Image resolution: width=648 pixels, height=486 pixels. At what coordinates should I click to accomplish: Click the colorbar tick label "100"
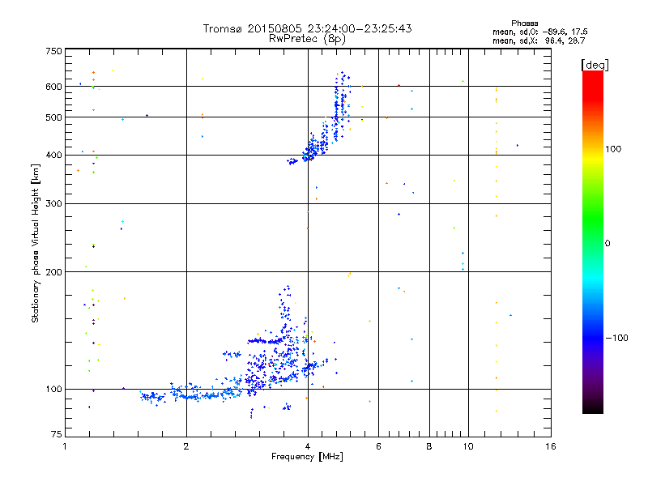tap(613, 149)
